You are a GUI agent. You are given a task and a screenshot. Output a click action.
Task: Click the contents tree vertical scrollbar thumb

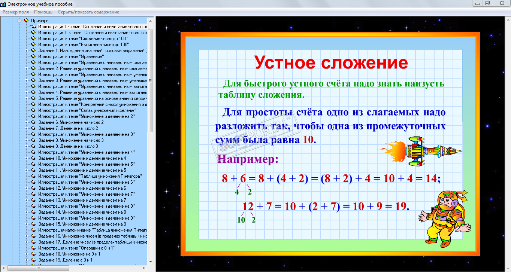pos(151,81)
